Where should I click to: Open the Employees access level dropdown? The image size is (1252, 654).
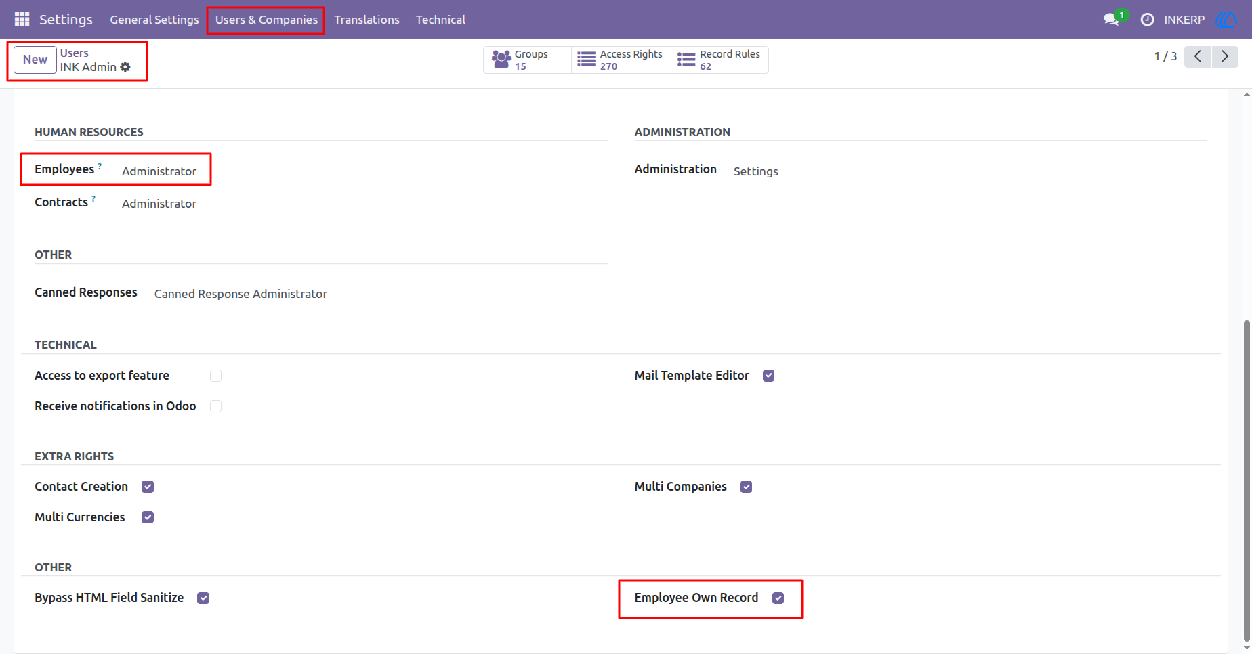click(159, 171)
